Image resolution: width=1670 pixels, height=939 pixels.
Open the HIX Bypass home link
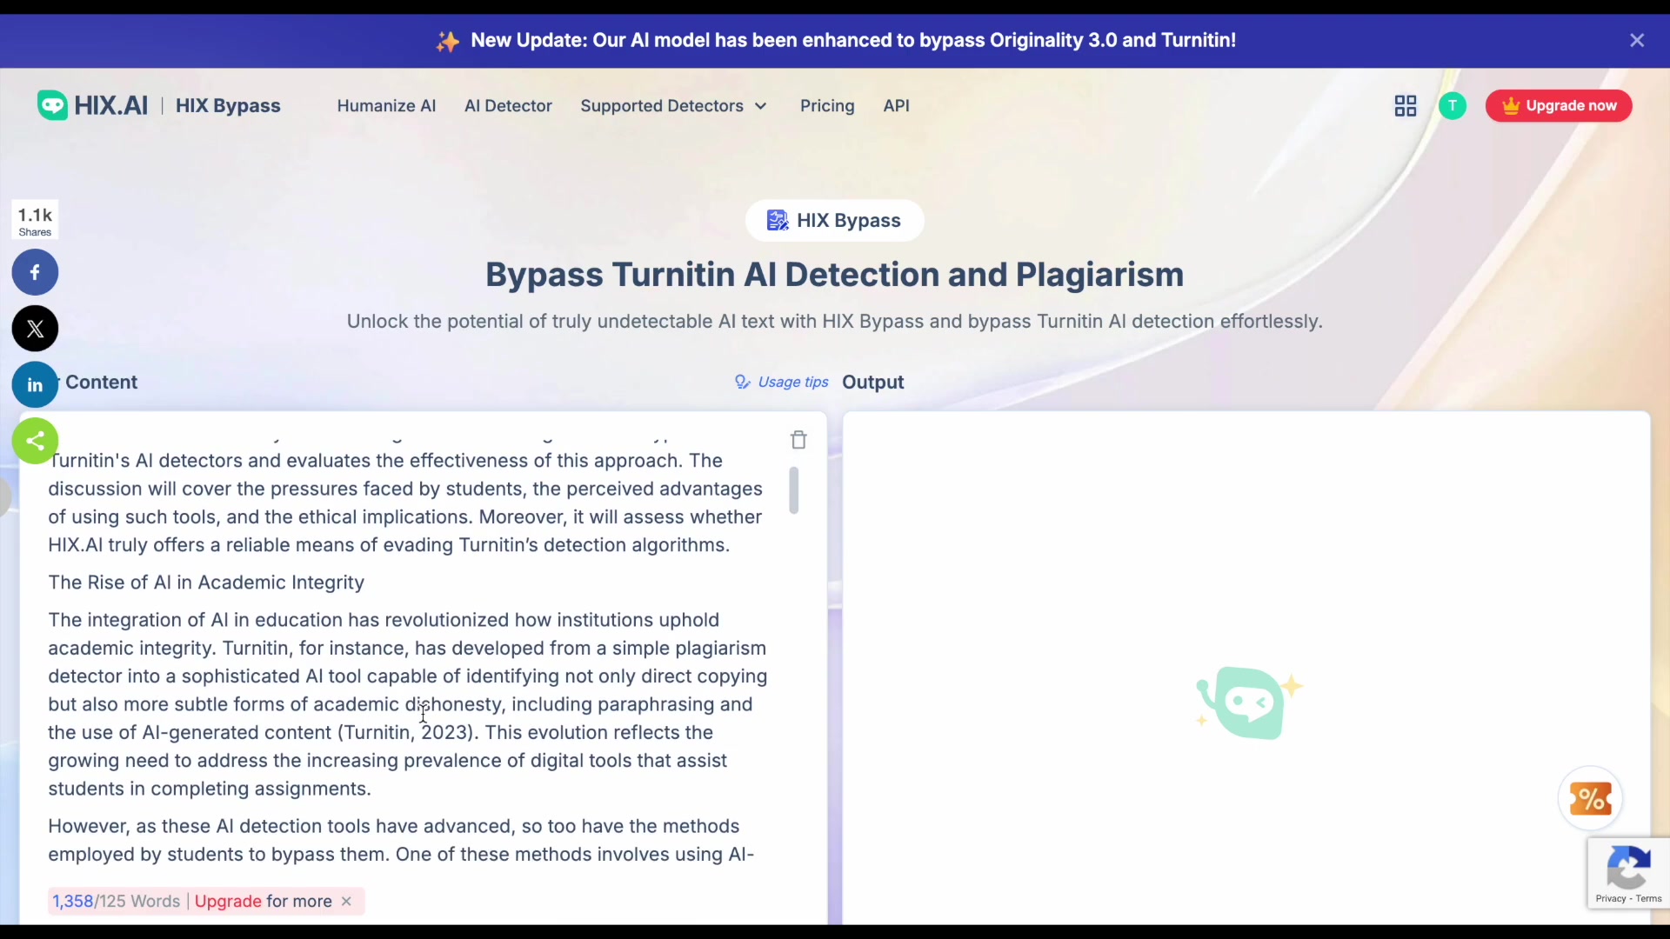pyautogui.click(x=228, y=105)
